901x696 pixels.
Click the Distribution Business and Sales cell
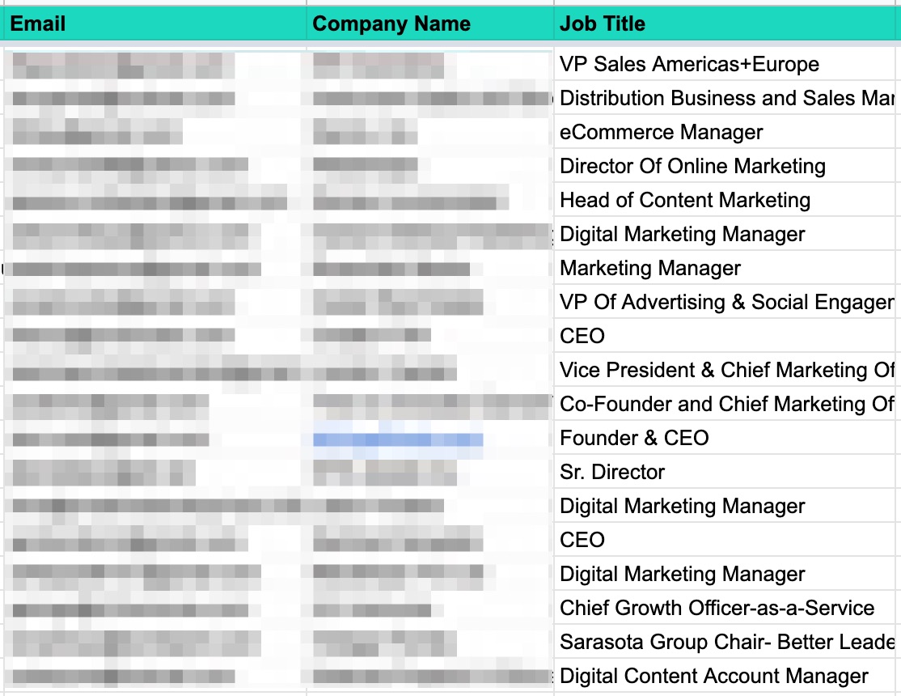click(x=726, y=99)
